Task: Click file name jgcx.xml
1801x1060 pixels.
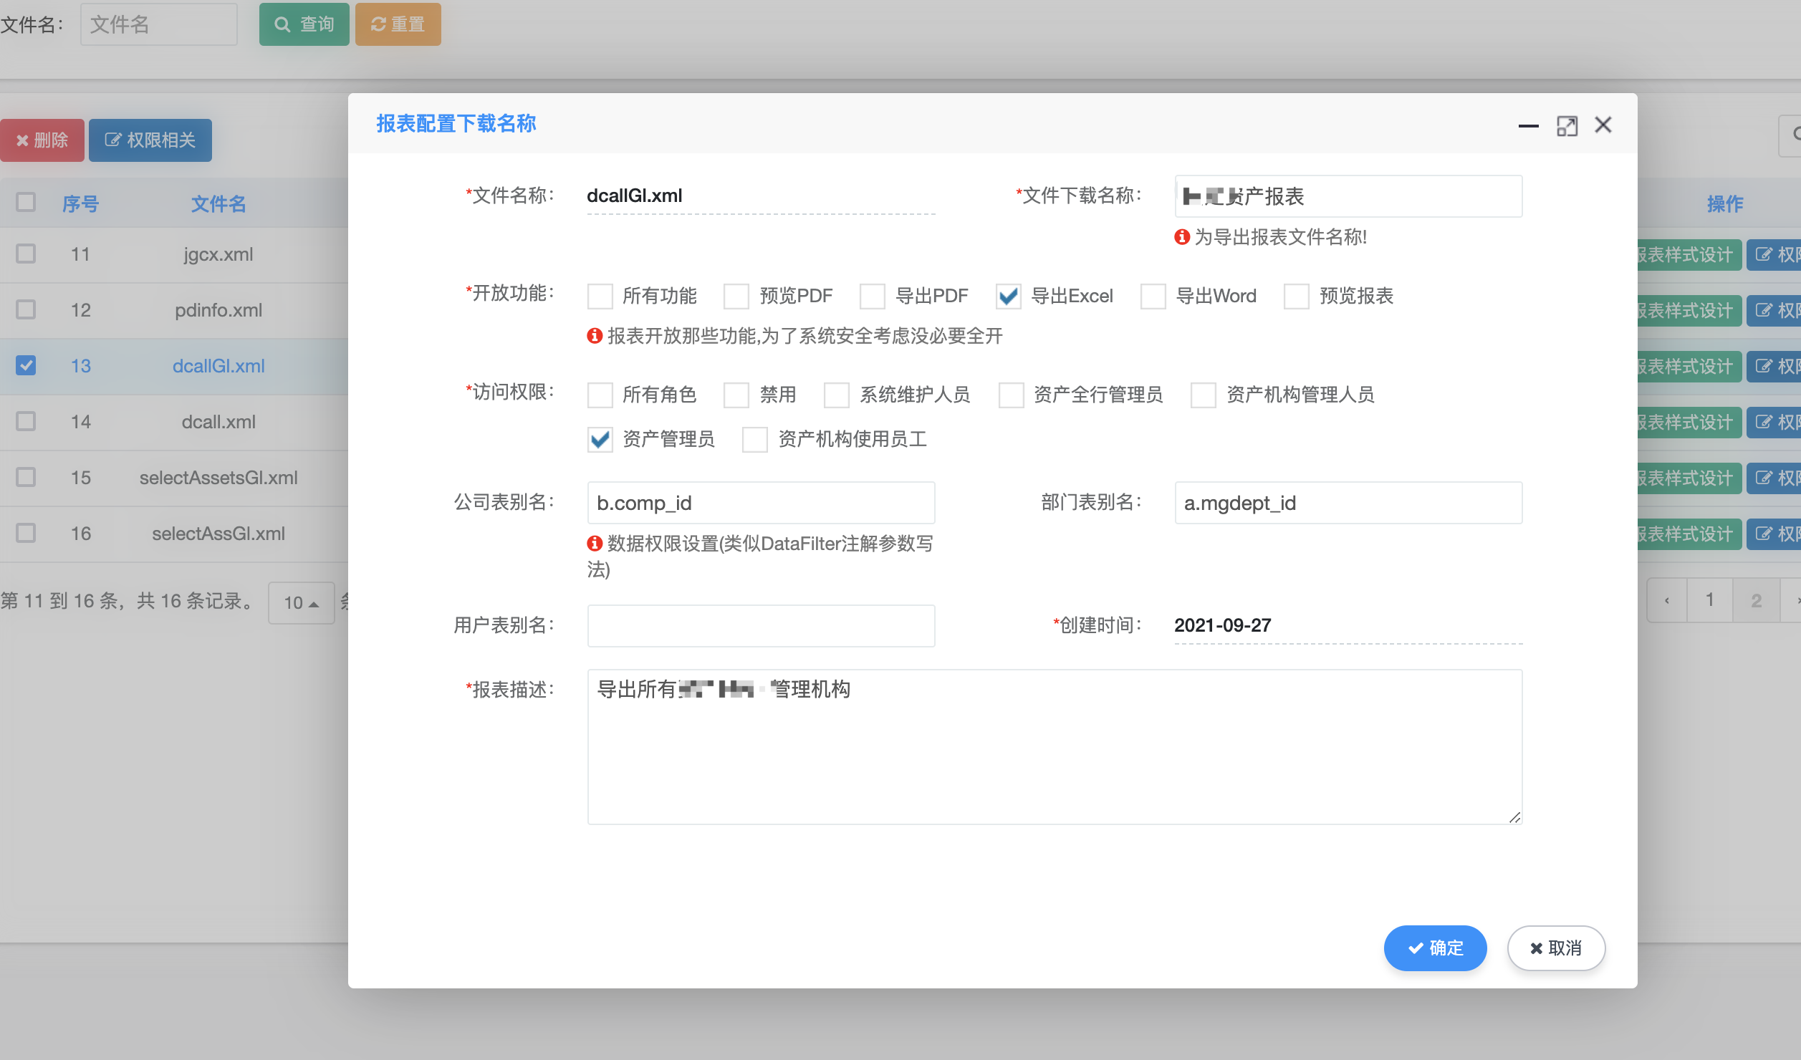Action: coord(218,254)
